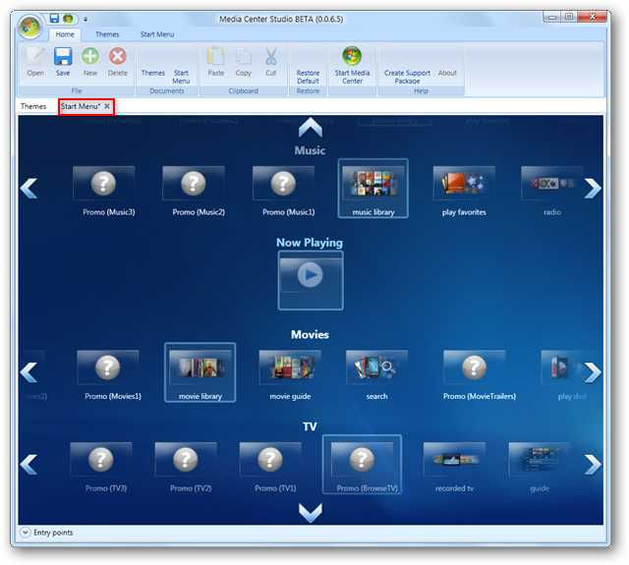Click the Music strip title
Image resolution: width=629 pixels, height=565 pixels.
coord(310,150)
